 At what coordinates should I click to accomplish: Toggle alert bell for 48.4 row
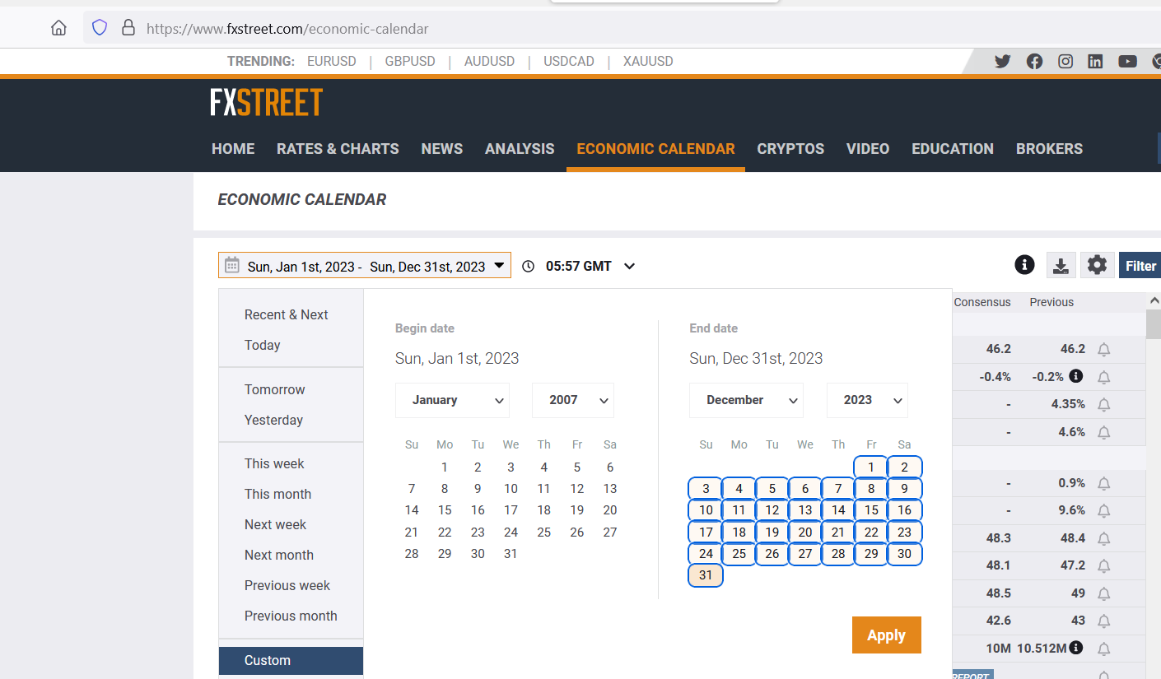1104,538
